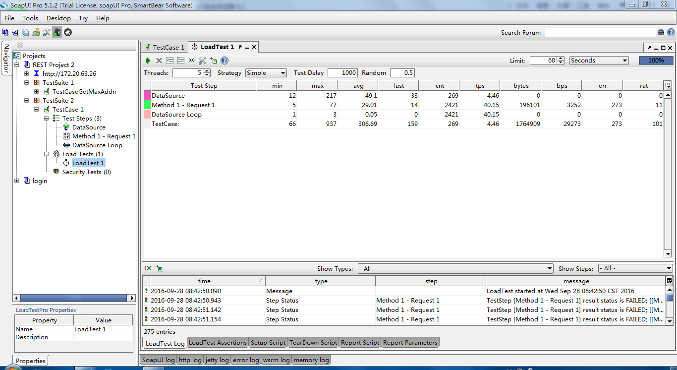Click the 100% progress bar
677x370 pixels.
[x=656, y=61]
